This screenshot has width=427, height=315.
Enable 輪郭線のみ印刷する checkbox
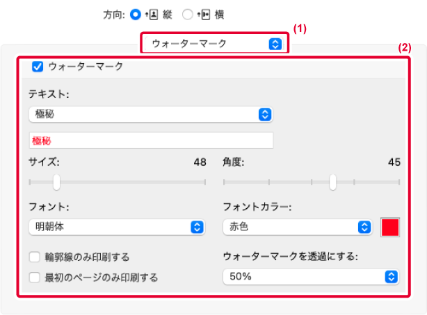pyautogui.click(x=35, y=257)
